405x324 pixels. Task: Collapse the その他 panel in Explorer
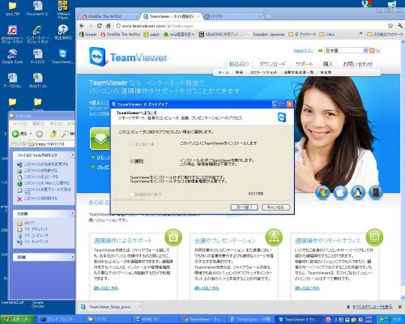[72, 213]
